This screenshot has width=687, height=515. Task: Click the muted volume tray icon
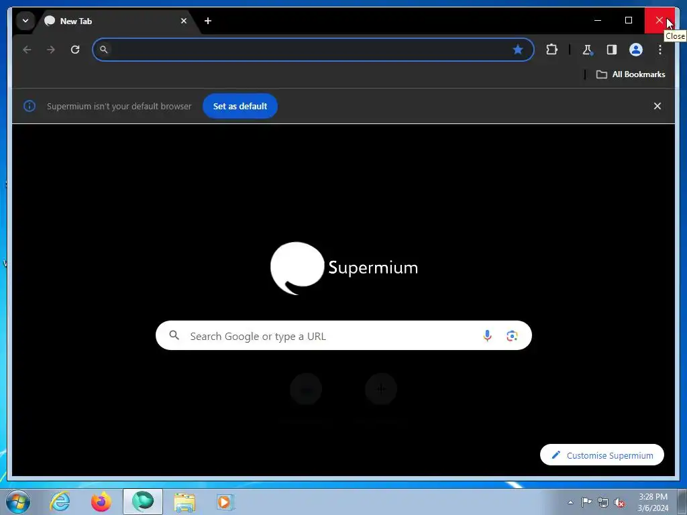click(619, 502)
